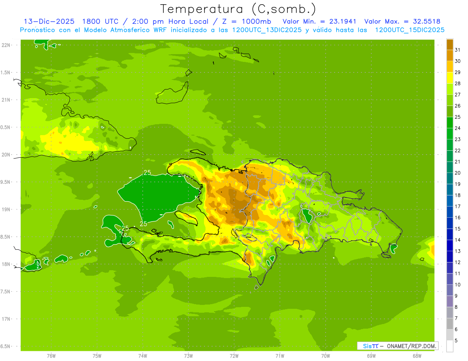The width and height of the screenshot is (468, 361).
Task: Click the legend value 31
Action: (x=458, y=50)
